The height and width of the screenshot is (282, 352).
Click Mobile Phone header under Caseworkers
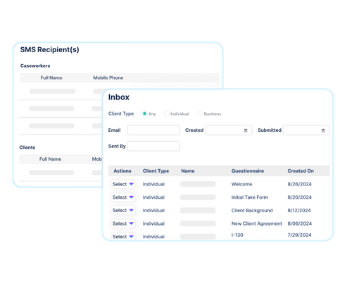108,78
